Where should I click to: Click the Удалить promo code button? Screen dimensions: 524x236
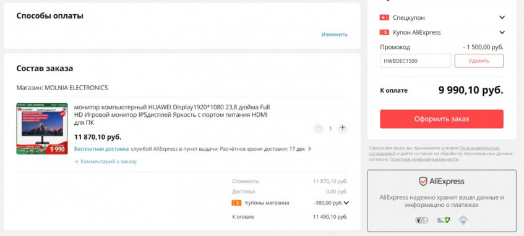[x=479, y=61]
